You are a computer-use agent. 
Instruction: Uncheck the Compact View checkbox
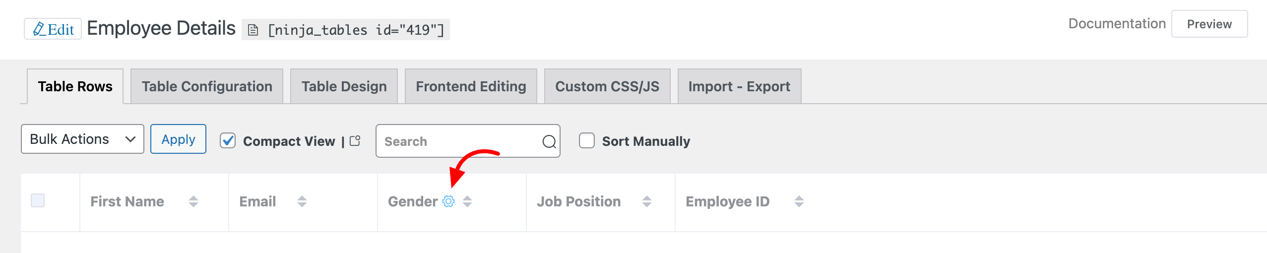[228, 141]
